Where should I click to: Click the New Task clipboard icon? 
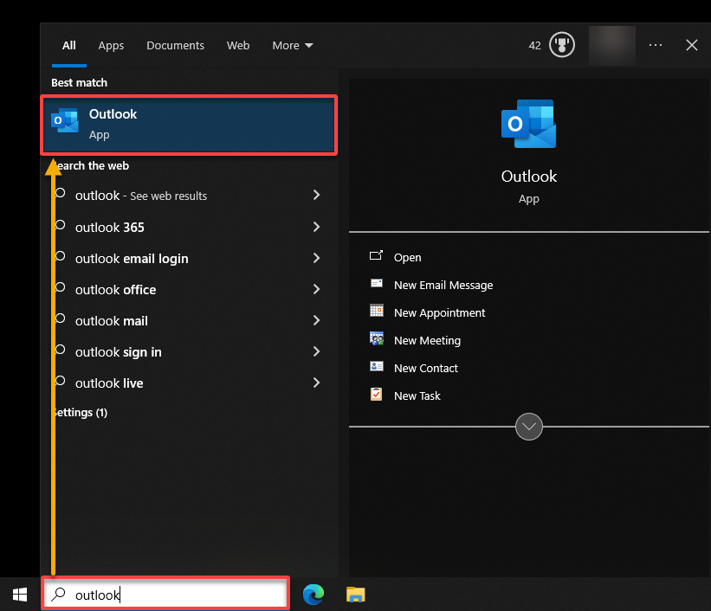point(376,394)
